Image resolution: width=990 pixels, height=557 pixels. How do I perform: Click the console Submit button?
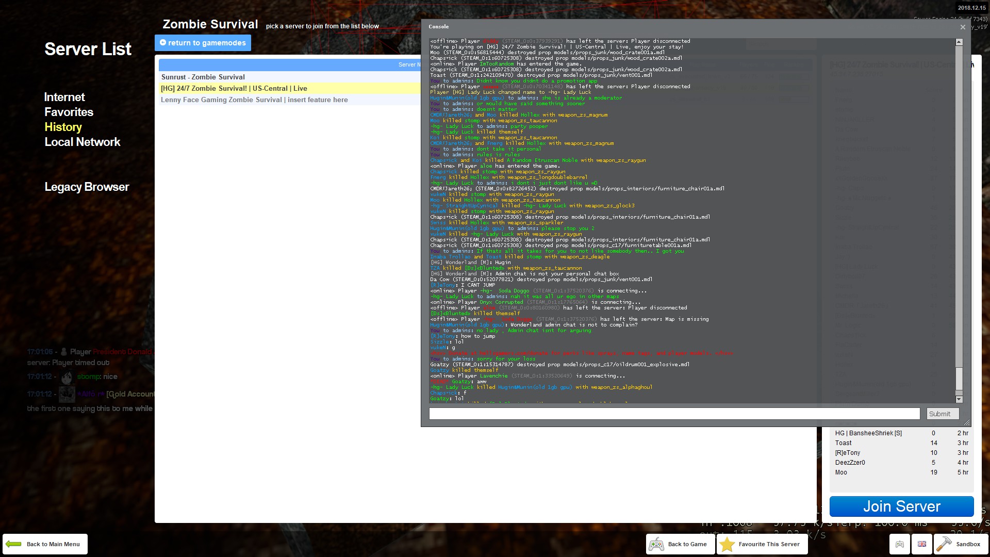click(943, 414)
